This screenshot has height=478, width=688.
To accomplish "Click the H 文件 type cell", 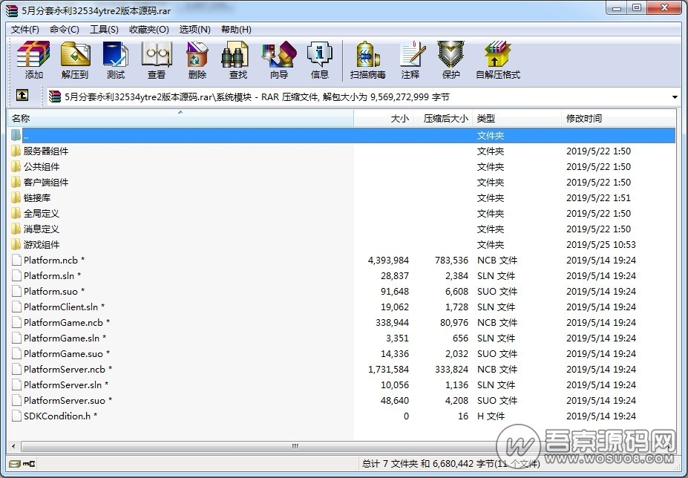I will click(x=491, y=416).
